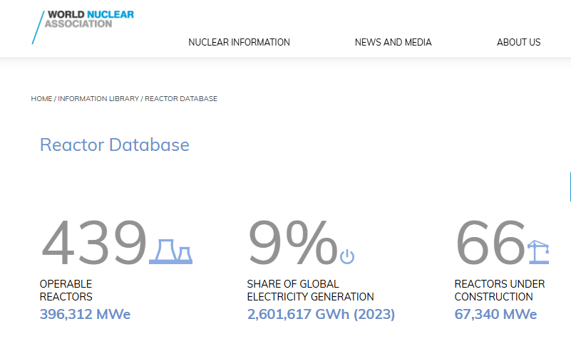Click Share of Global Electricity Generation label

[310, 290]
